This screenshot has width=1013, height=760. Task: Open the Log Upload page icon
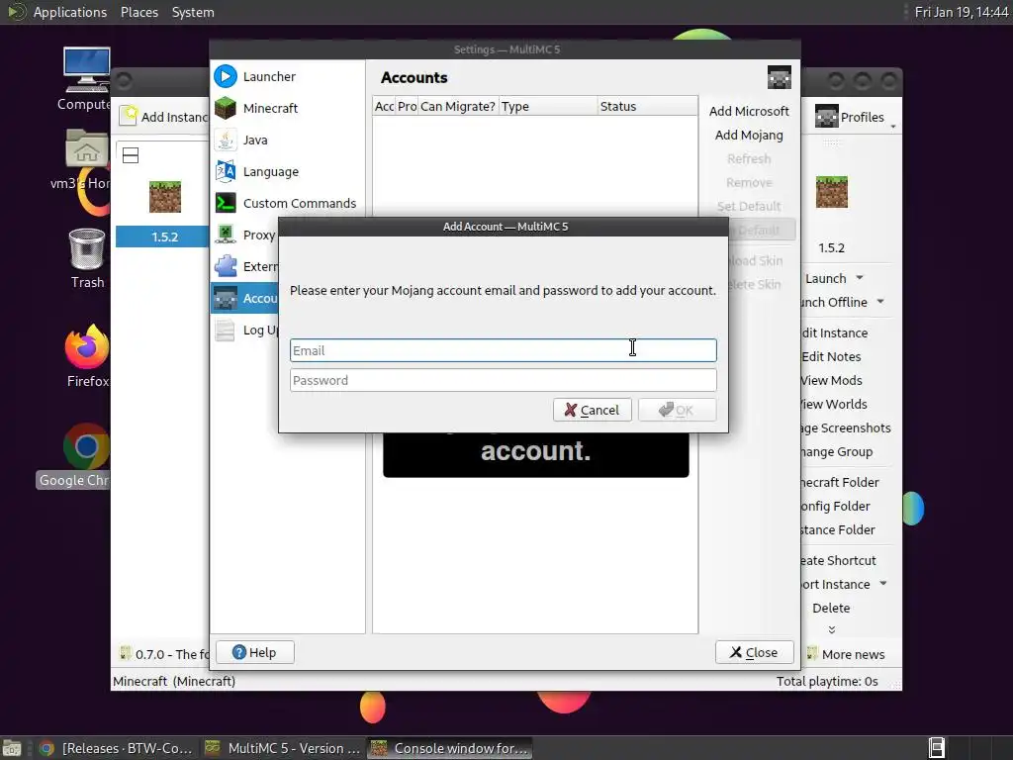pyautogui.click(x=226, y=330)
